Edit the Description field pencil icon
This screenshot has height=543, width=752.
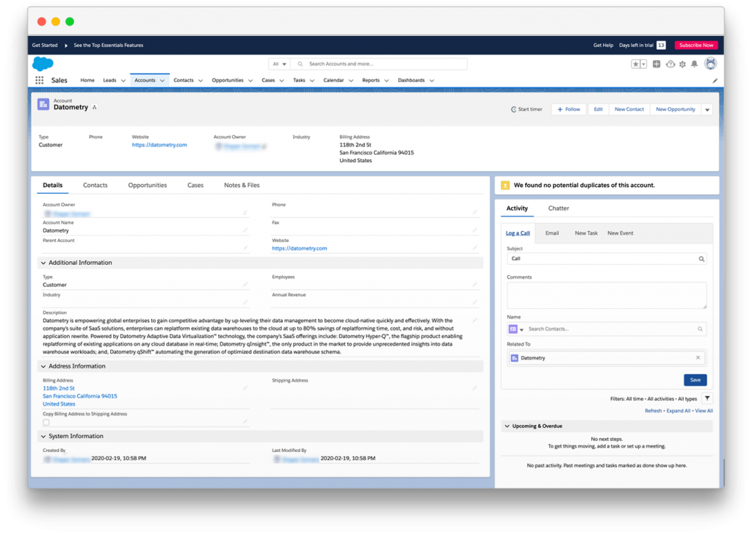click(x=474, y=320)
